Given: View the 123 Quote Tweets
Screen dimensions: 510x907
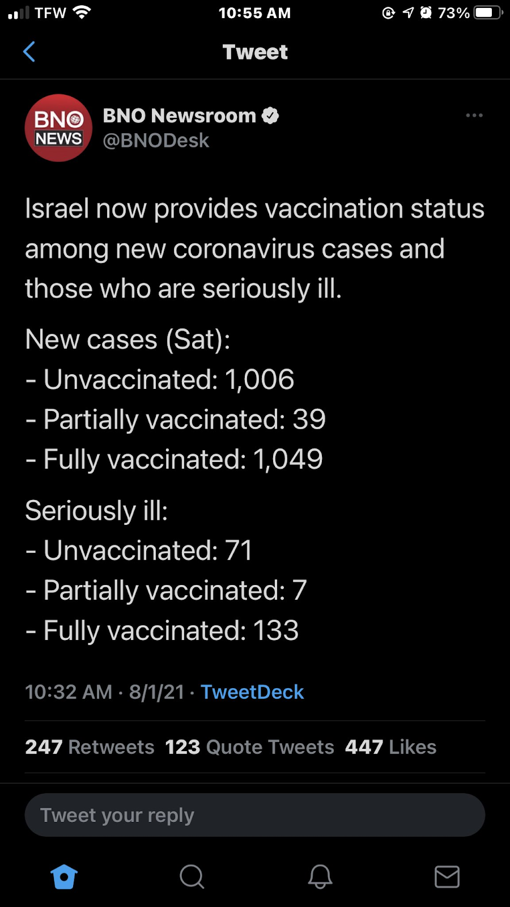Looking at the screenshot, I should (x=249, y=747).
